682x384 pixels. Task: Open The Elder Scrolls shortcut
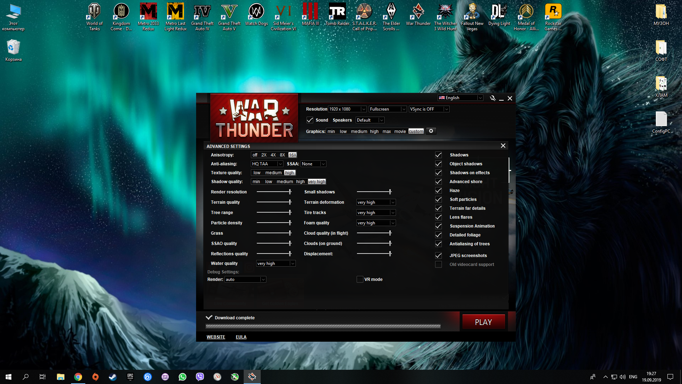391,17
